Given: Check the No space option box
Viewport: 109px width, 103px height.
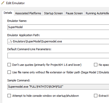Looking at the screenshot, I should click(96, 65).
